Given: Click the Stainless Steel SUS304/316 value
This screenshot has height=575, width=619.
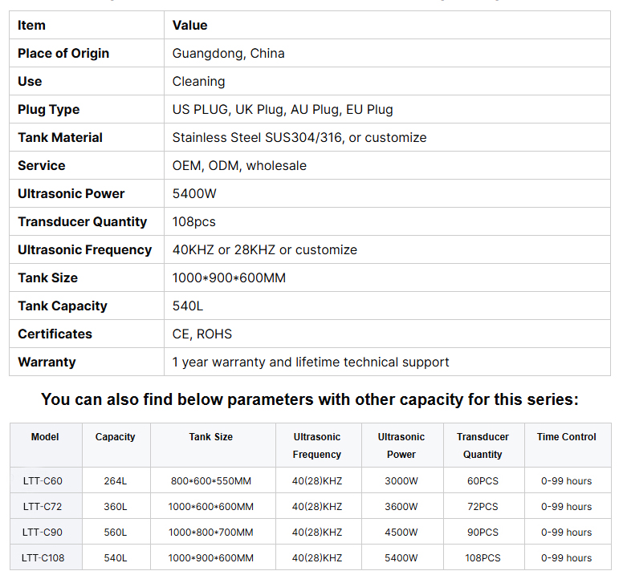Looking at the screenshot, I should coord(299,138).
